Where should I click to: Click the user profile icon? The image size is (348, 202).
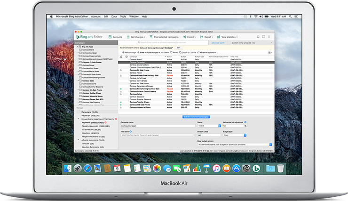click(269, 37)
